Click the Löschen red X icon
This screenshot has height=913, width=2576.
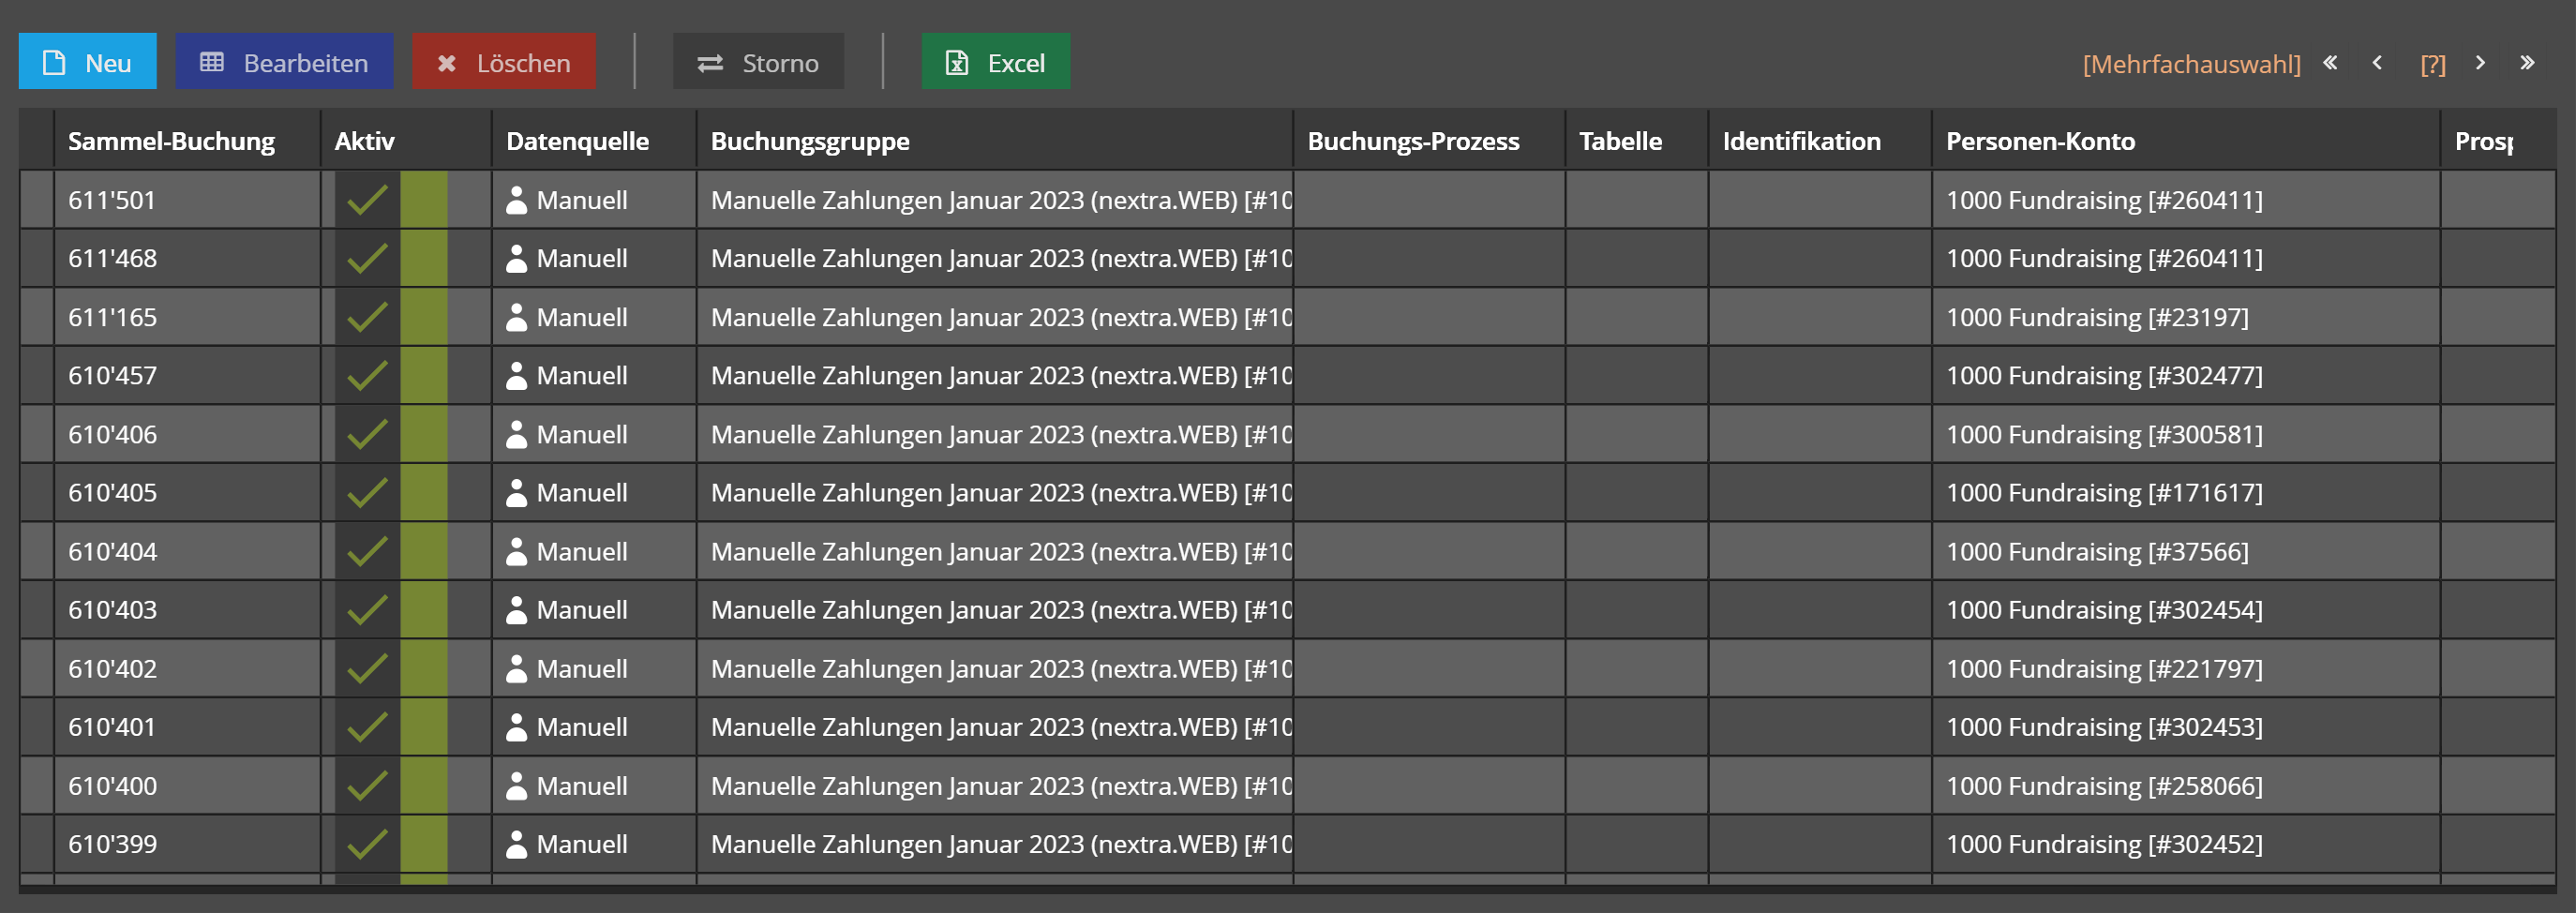(447, 63)
